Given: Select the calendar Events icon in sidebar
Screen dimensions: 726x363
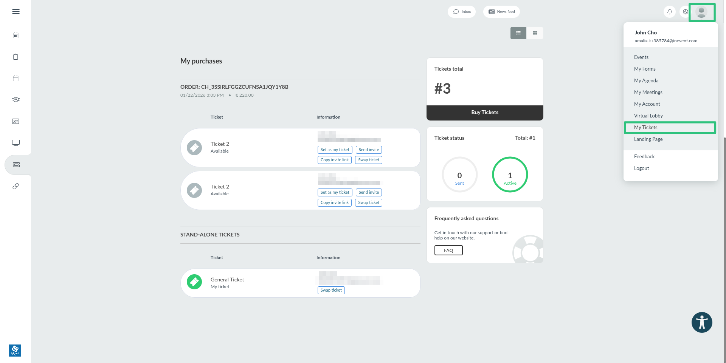Looking at the screenshot, I should coord(16,35).
